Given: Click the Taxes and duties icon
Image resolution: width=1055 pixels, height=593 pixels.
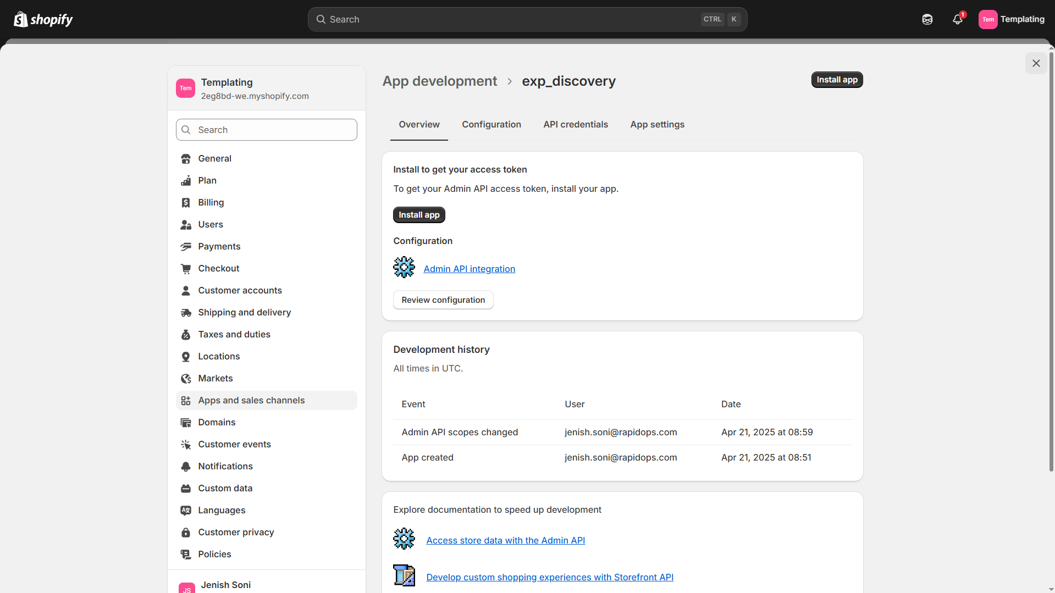Looking at the screenshot, I should click(186, 335).
